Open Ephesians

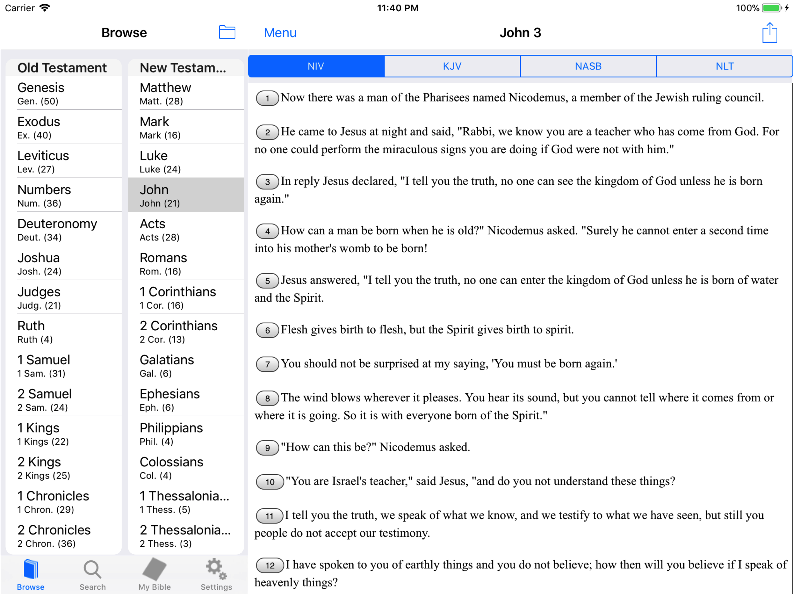click(x=186, y=399)
